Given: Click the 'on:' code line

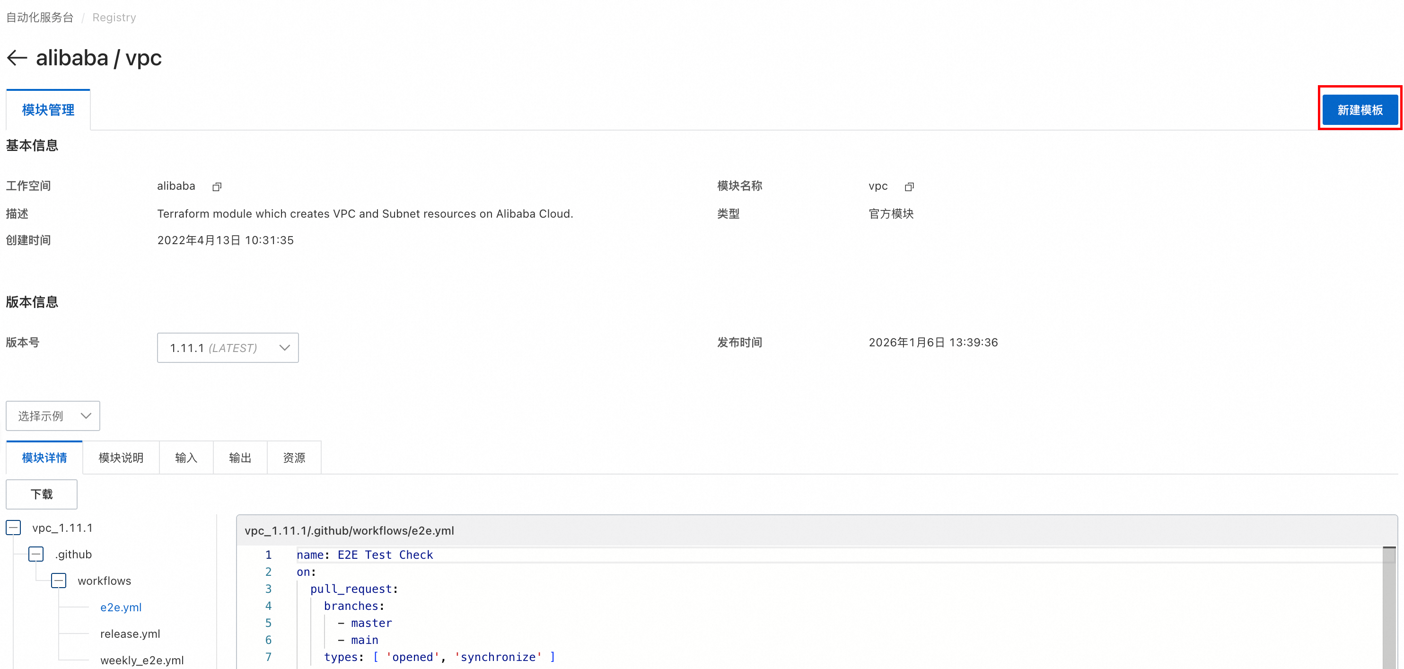Looking at the screenshot, I should (x=307, y=572).
